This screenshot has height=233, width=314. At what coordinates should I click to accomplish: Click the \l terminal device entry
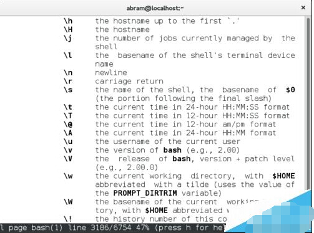pyautogui.click(x=68, y=55)
